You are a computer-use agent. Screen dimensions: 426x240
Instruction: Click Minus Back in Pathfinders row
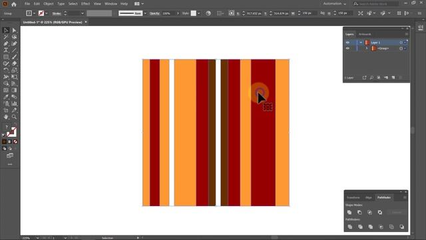tap(401, 227)
